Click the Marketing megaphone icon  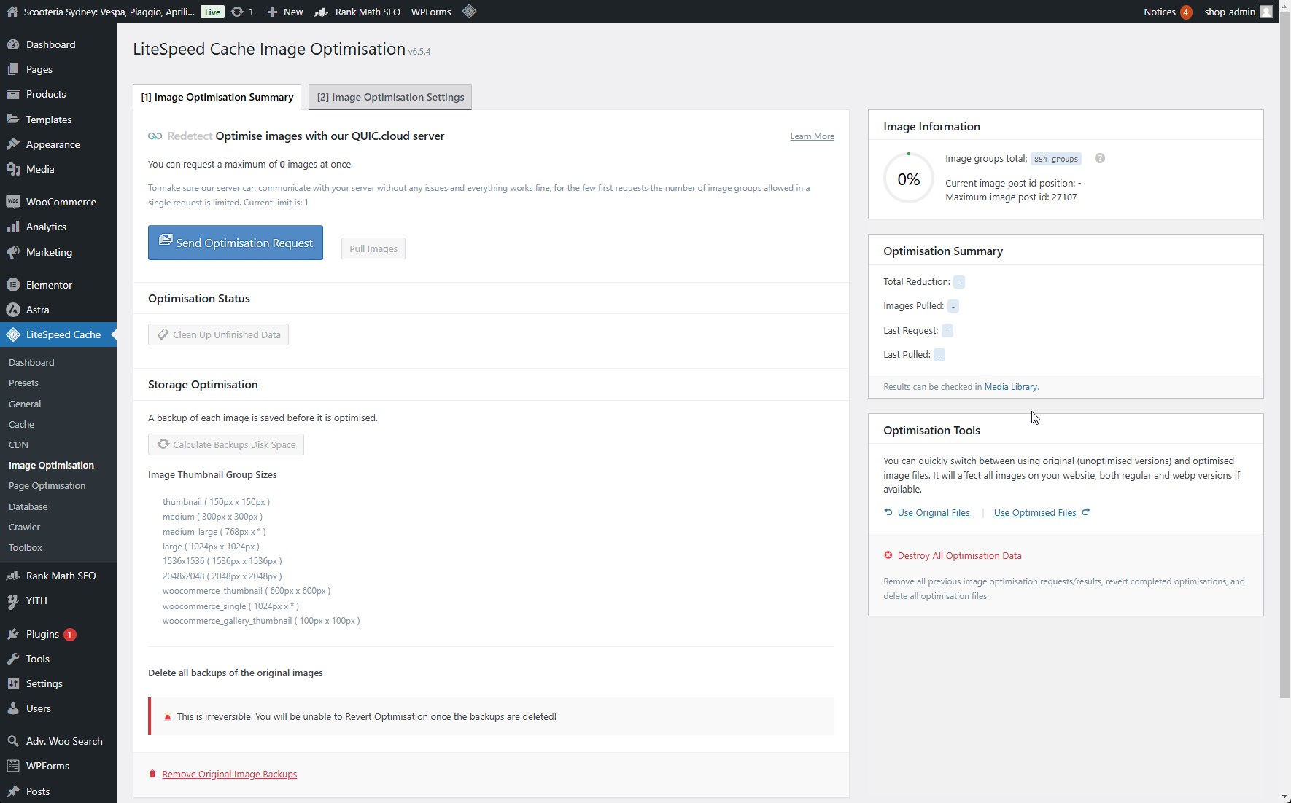click(13, 252)
